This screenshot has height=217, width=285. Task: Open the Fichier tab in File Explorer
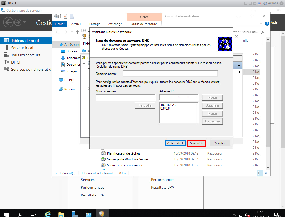coord(60,24)
